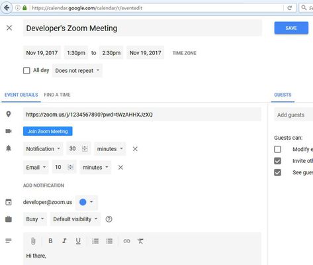Image resolution: width=313 pixels, height=265 pixels.
Task: Select the Guests tab
Action: point(283,95)
